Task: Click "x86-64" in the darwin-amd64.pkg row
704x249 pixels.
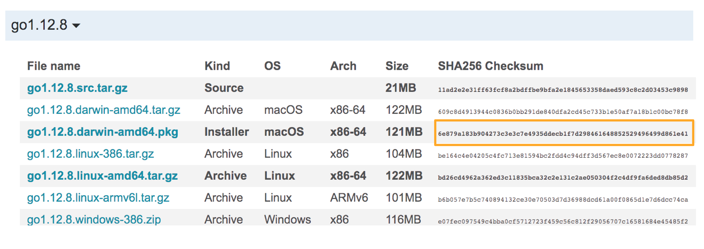Action: point(348,132)
